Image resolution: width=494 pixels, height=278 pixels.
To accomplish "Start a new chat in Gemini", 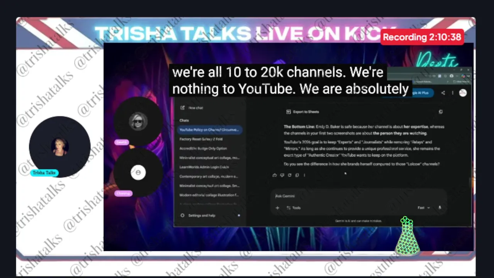I will (192, 108).
